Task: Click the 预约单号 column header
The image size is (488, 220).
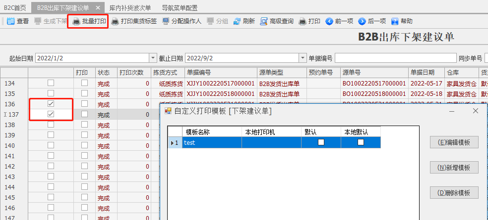Action: (323, 73)
